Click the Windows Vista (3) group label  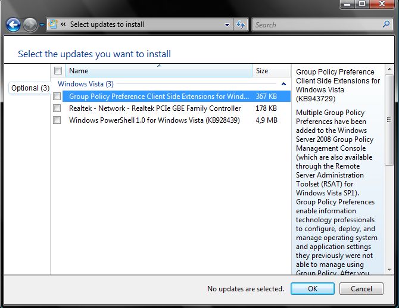[86, 84]
